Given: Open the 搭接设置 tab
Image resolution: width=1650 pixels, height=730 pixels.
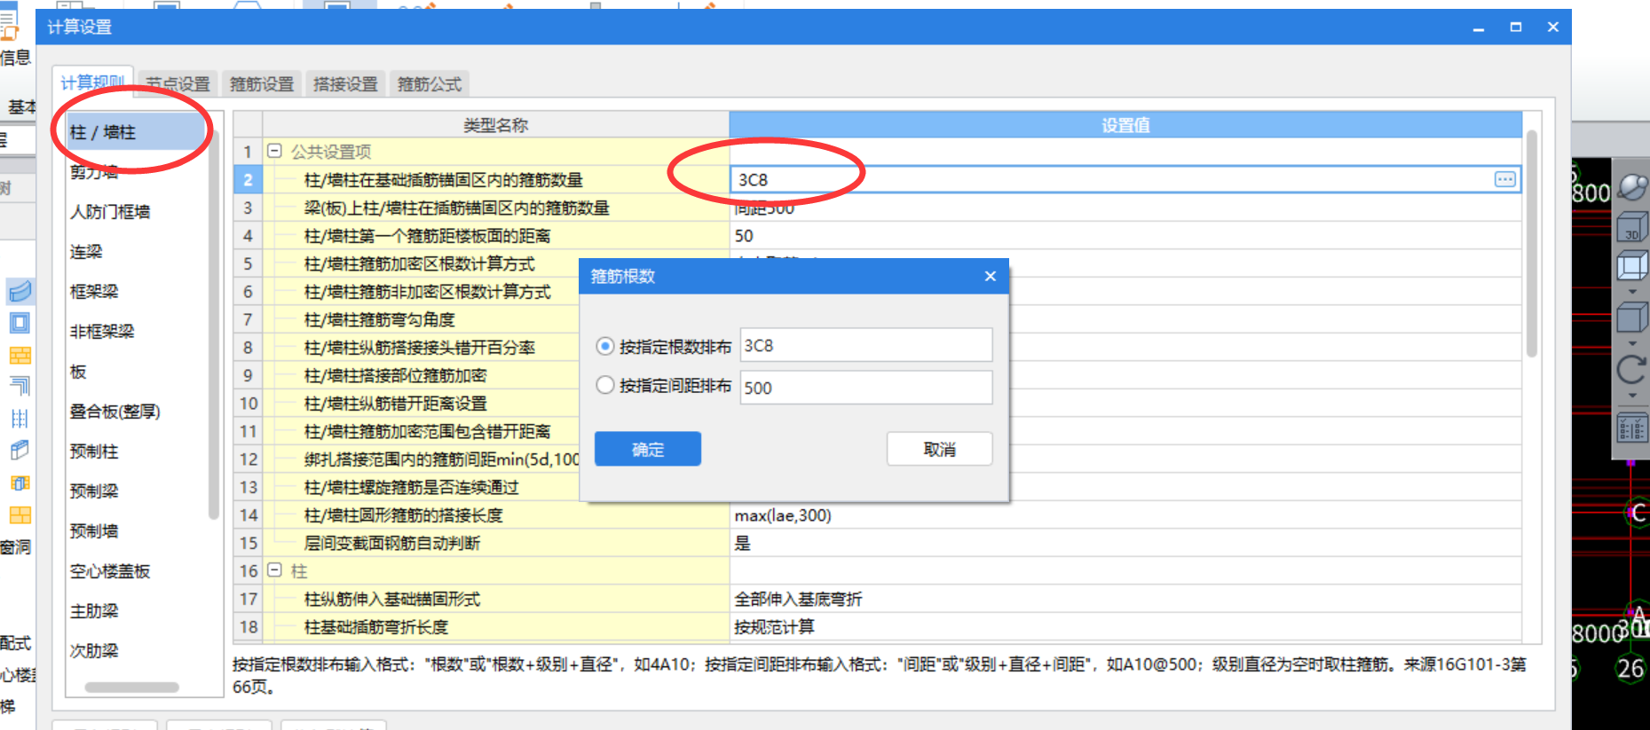Looking at the screenshot, I should [345, 83].
